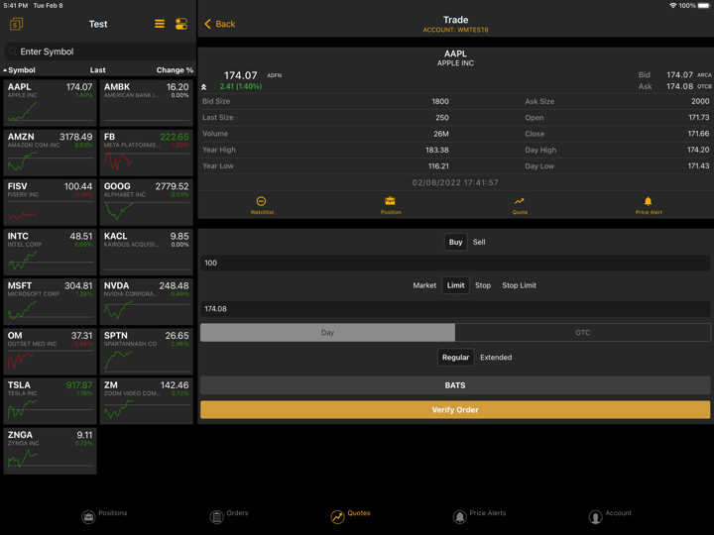Tap the Watchlist remove icon under quote
This screenshot has height=535, width=714.
click(x=262, y=202)
